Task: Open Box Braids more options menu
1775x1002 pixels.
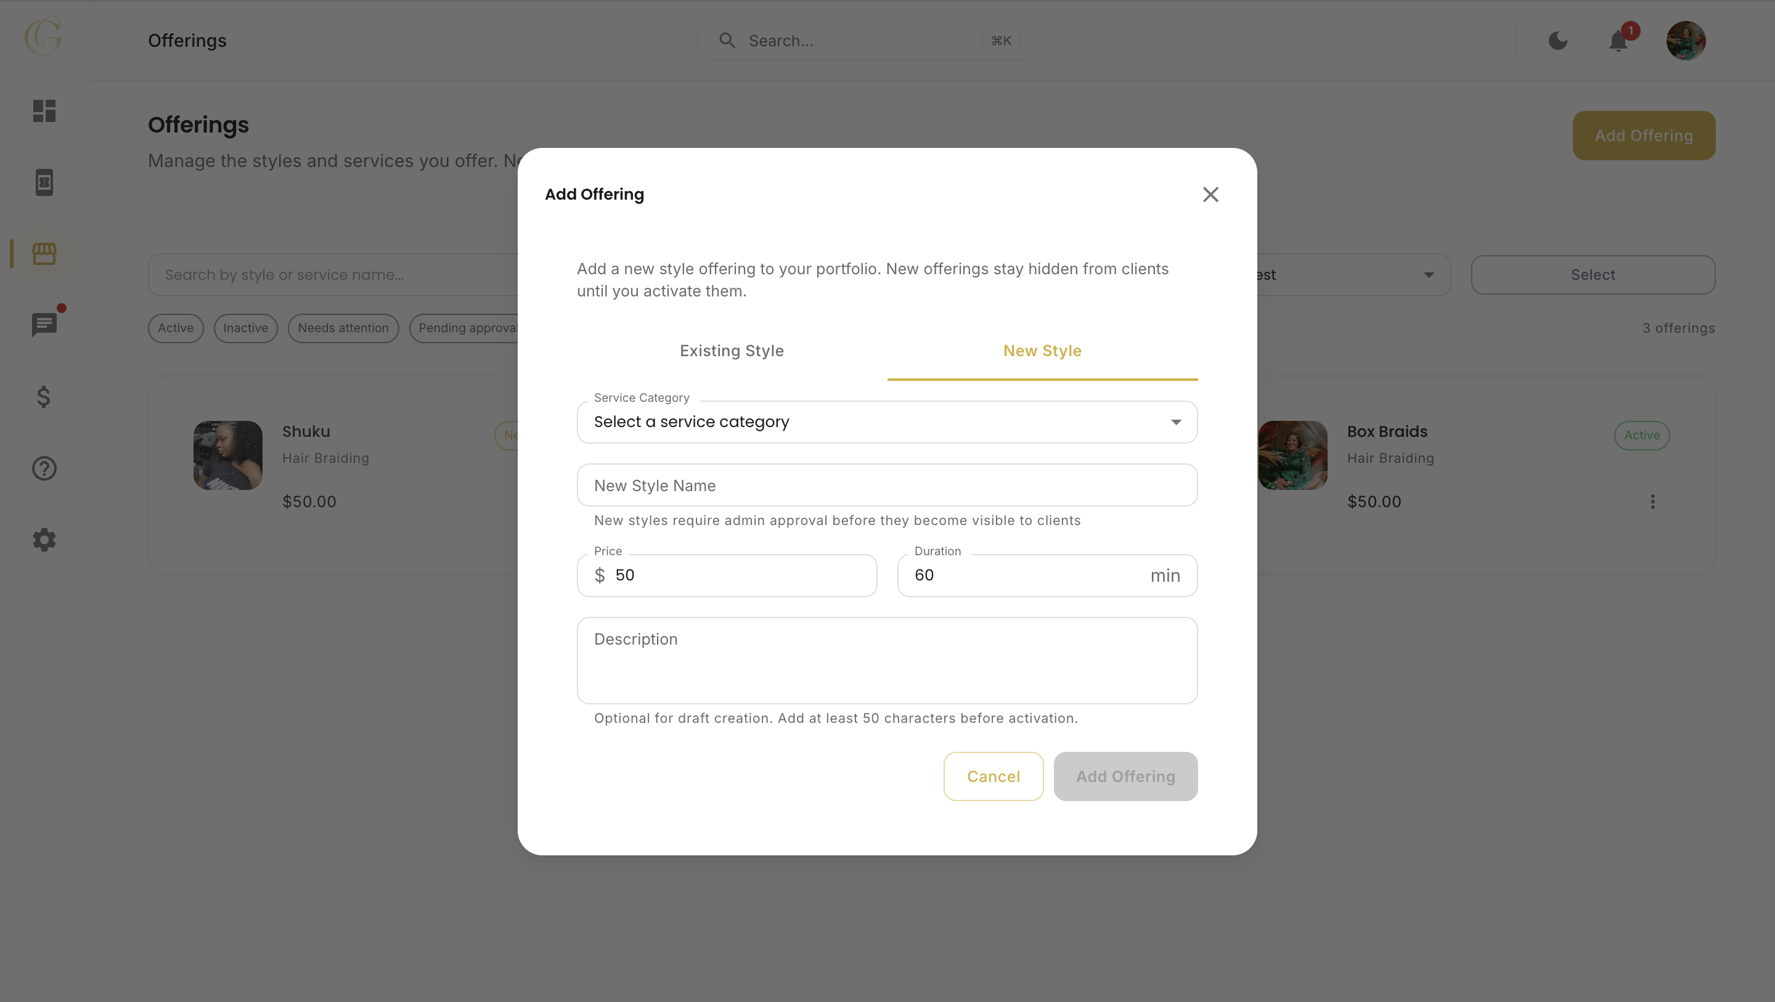Action: (1652, 502)
